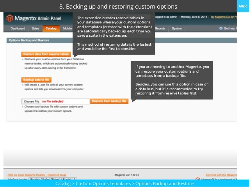Open the Interface Locale dropdown
The height and width of the screenshot is (187, 249).
click(x=52, y=179)
